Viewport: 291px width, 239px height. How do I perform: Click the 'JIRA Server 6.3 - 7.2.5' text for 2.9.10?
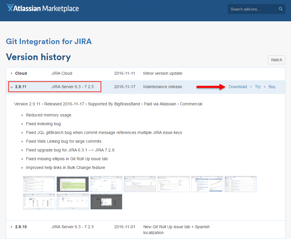[73, 227]
